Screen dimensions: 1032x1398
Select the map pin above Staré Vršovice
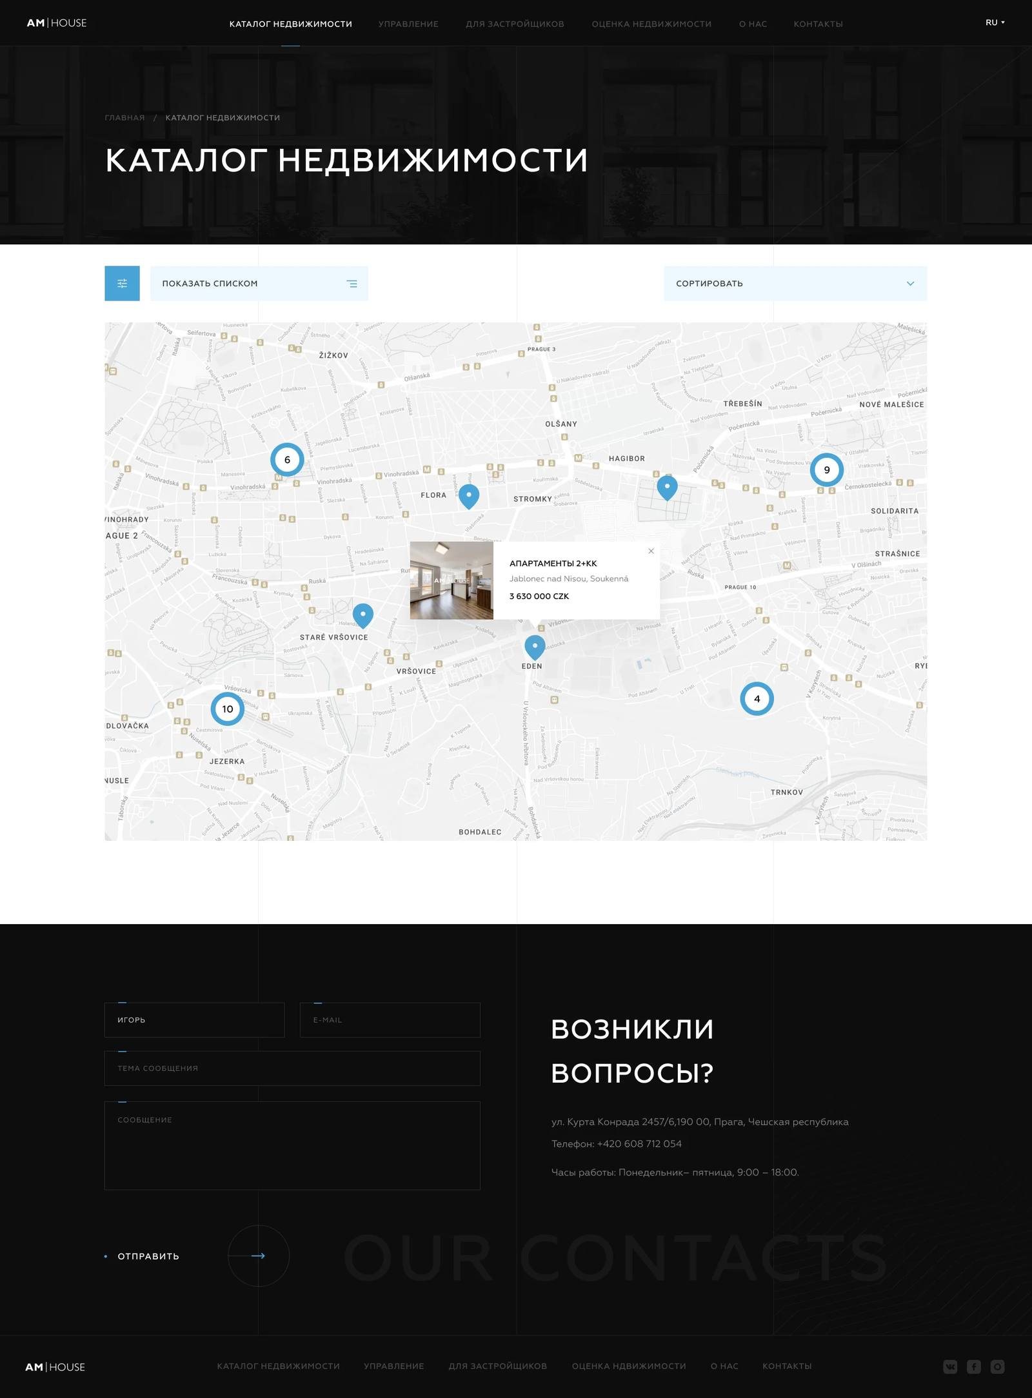(363, 615)
